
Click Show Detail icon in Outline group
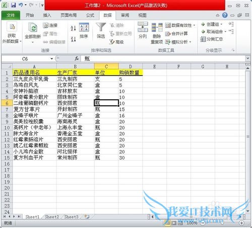(231, 24)
